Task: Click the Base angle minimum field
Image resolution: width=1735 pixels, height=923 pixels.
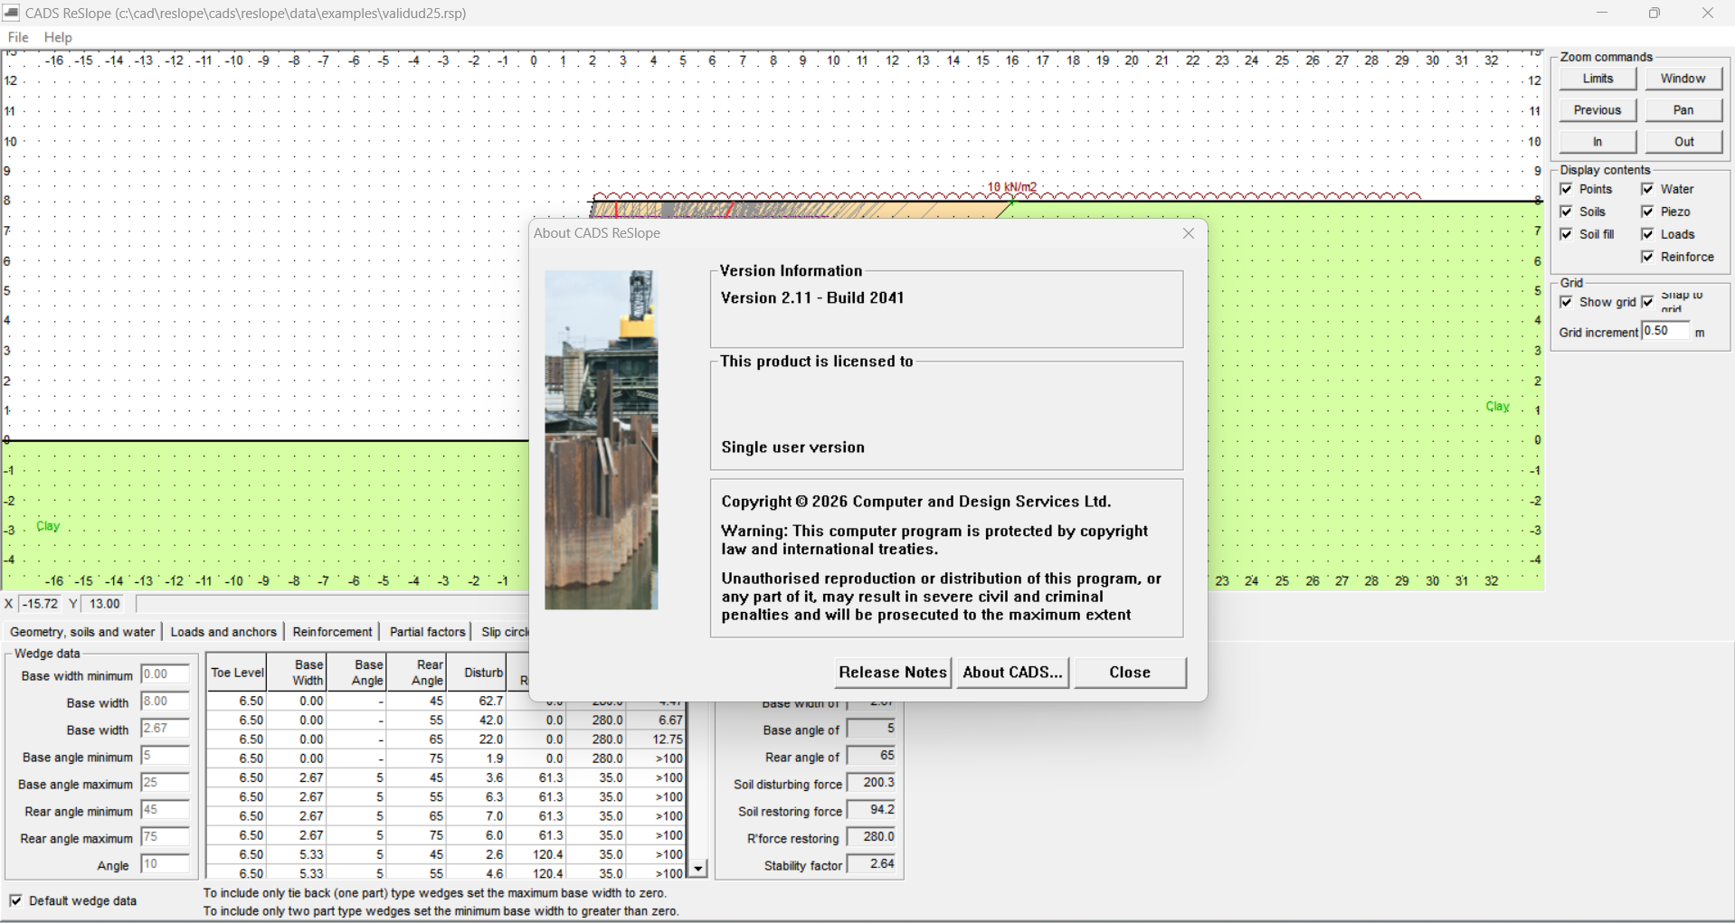Action: coord(166,756)
